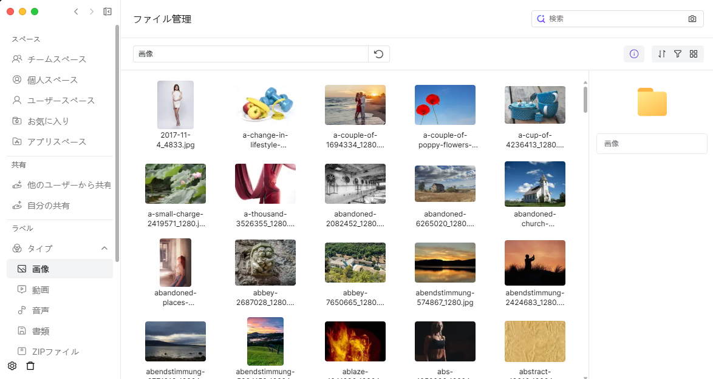Click the 検索 search field
The height and width of the screenshot is (379, 713).
pos(613,19)
